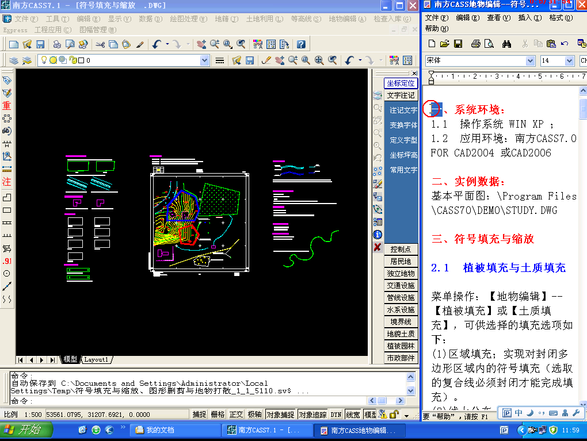Open the 地籍(J) menu
The width and height of the screenshot is (587, 441).
[227, 19]
